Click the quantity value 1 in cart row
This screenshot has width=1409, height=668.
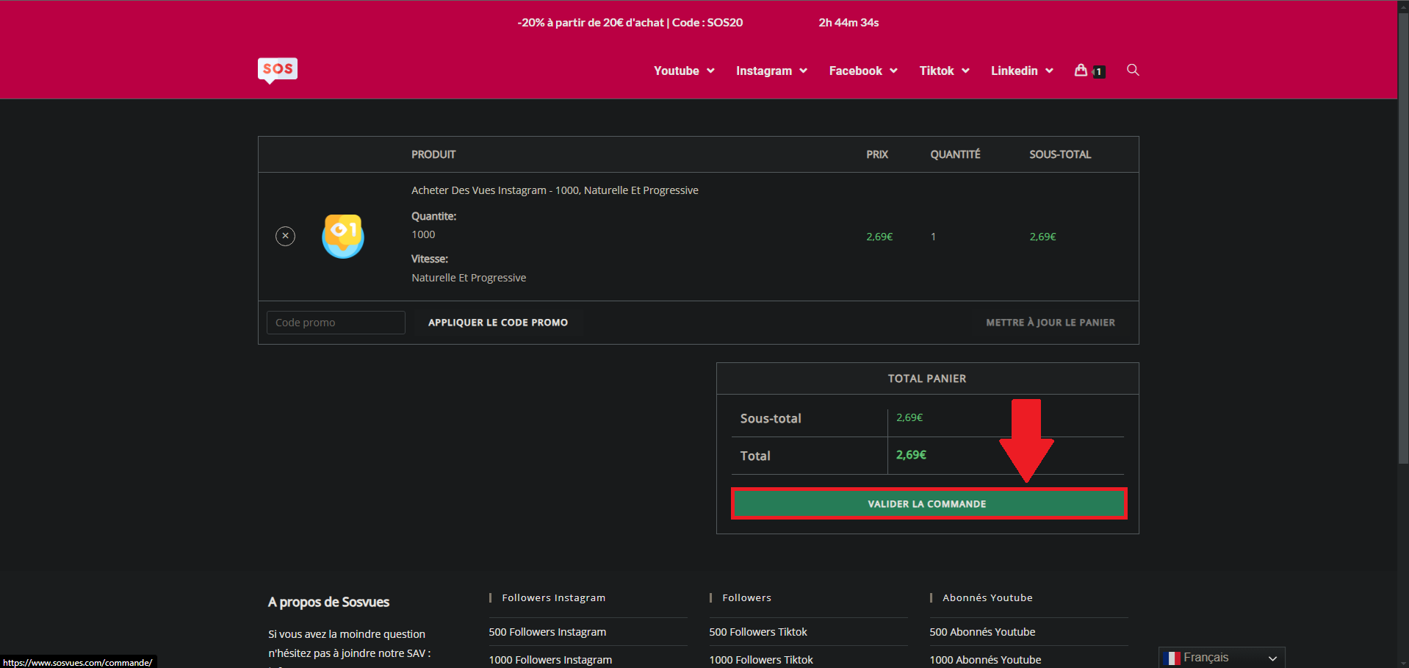tap(933, 237)
